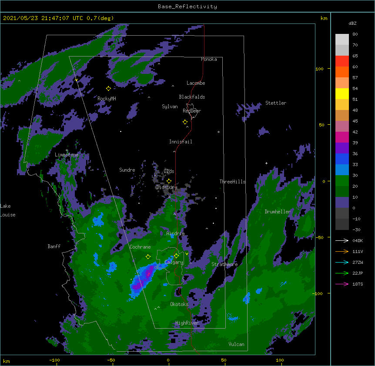Select the light blue 33-30 dBZ swatch
375x366 pixels.
click(x=342, y=170)
